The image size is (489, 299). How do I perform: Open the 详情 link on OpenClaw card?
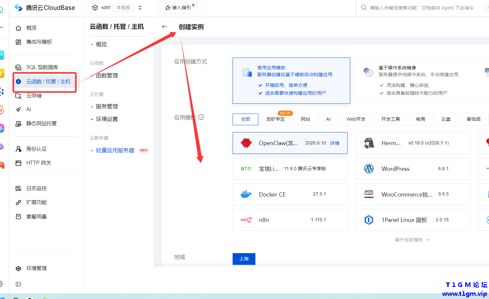335,143
